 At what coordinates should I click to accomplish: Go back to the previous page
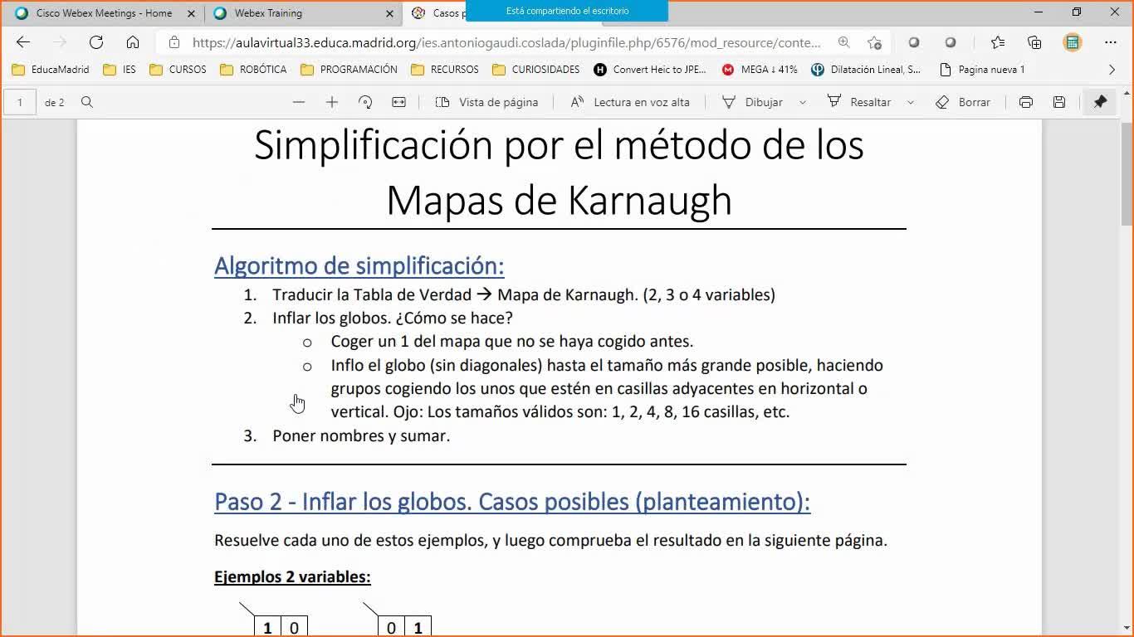23,42
